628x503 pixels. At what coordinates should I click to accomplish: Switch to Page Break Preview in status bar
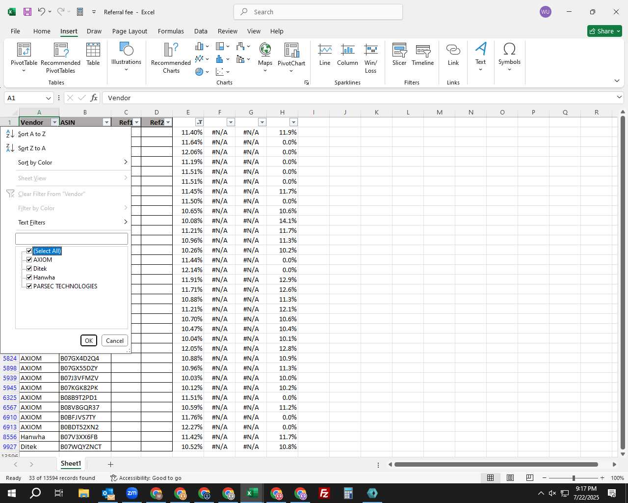(x=530, y=478)
